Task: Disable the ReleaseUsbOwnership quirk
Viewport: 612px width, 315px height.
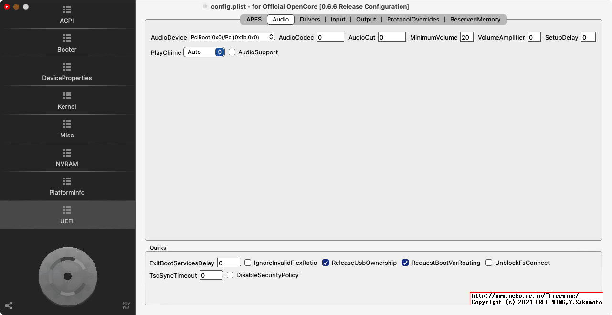Action: point(325,262)
